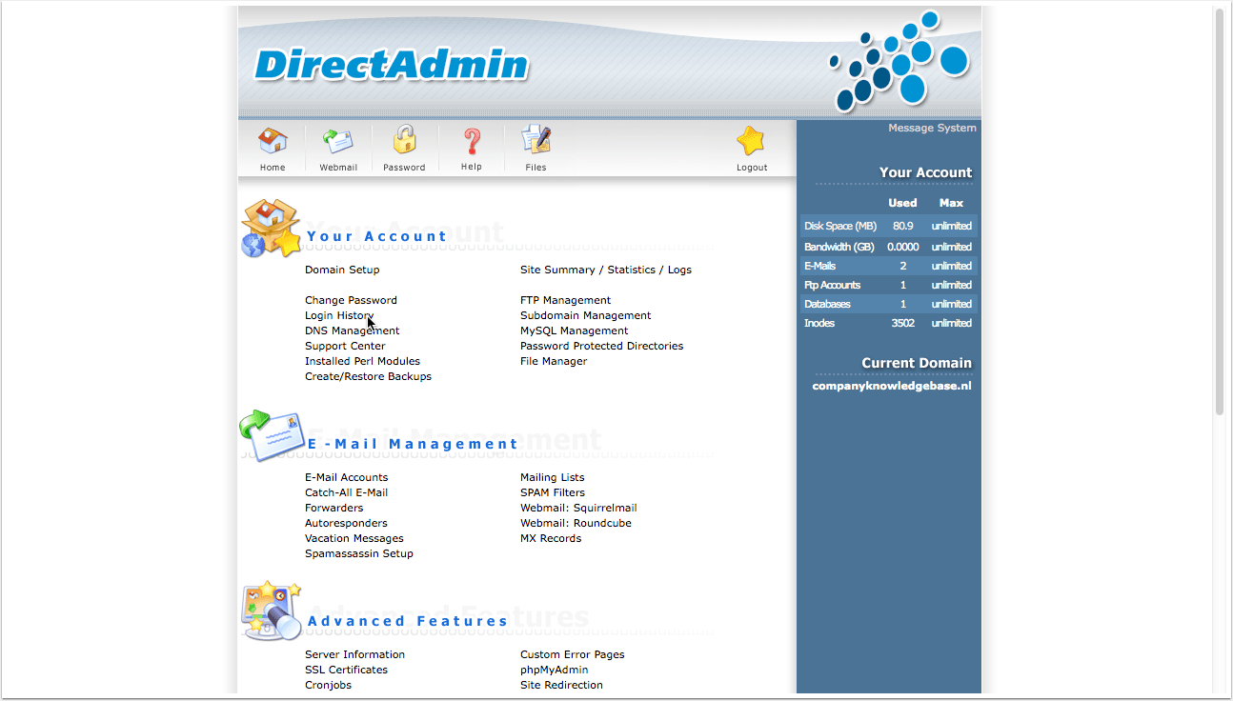Open E-Mail Accounts
Image resolution: width=1233 pixels, height=701 pixels.
point(346,477)
